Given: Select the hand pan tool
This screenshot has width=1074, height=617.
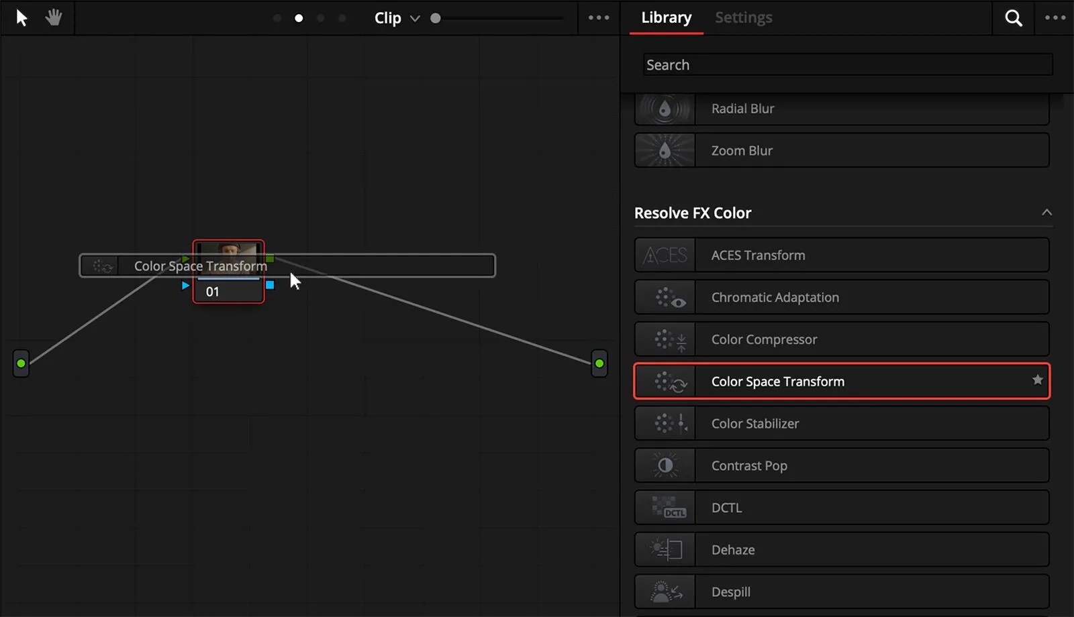Looking at the screenshot, I should (54, 17).
